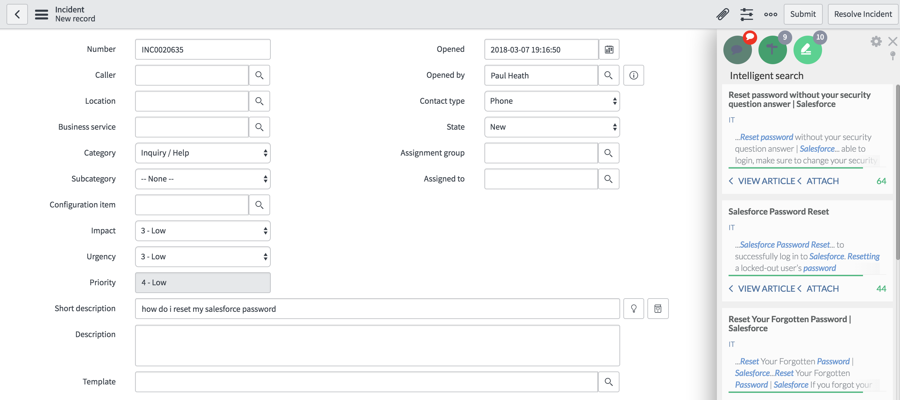Switch to the green edit pencil tab
The width and height of the screenshot is (900, 400).
(807, 50)
